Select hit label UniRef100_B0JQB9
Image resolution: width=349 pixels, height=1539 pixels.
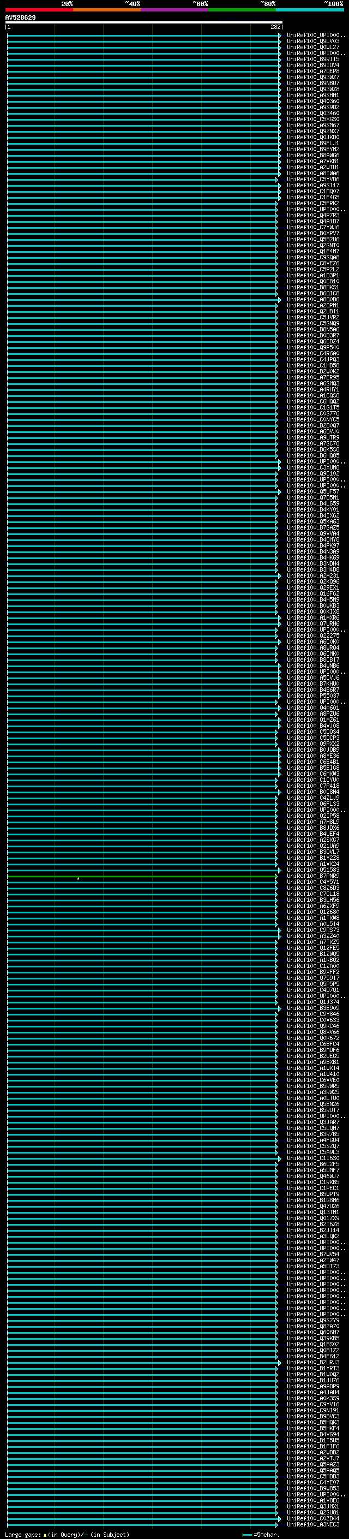coord(312,750)
